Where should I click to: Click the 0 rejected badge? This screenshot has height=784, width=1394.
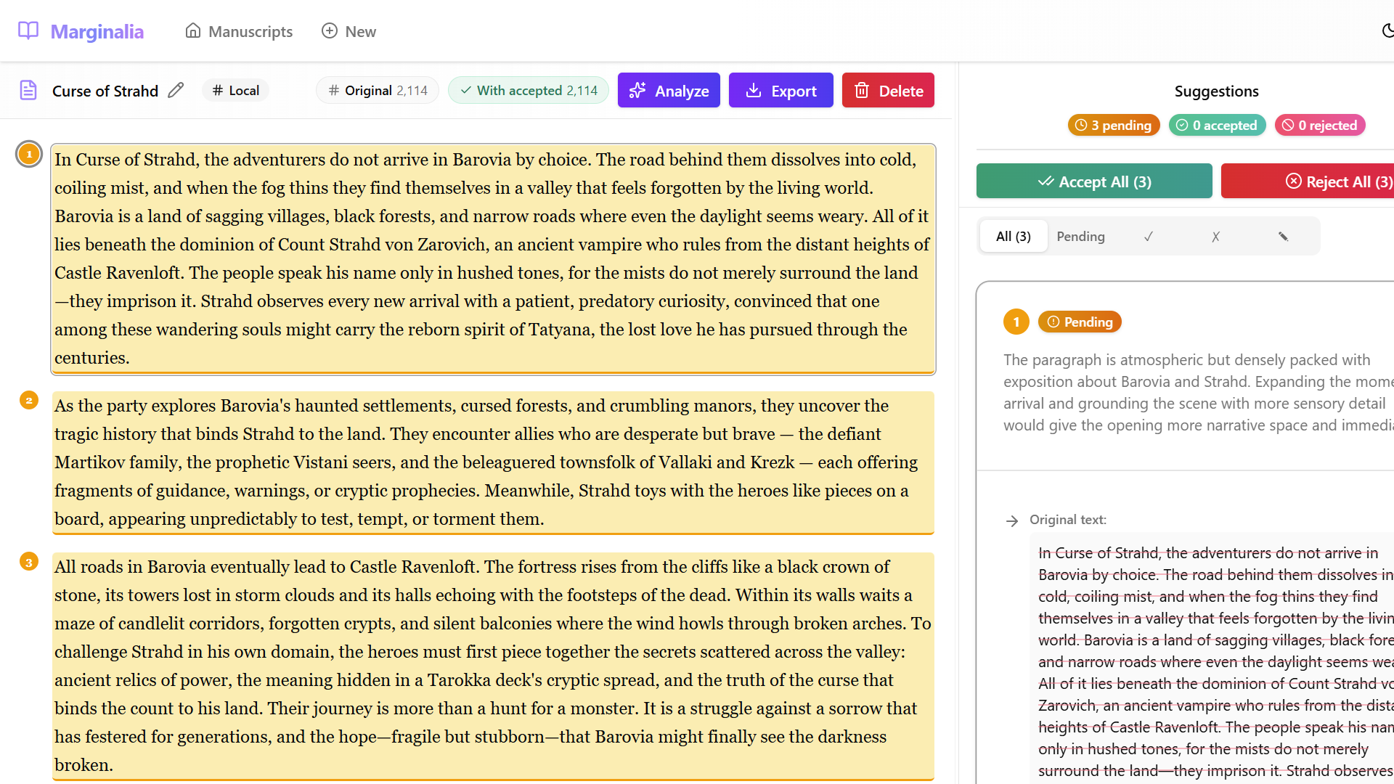coord(1321,125)
